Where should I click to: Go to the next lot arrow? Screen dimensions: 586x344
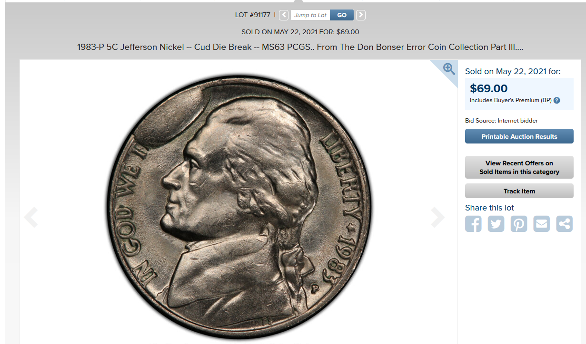[361, 15]
